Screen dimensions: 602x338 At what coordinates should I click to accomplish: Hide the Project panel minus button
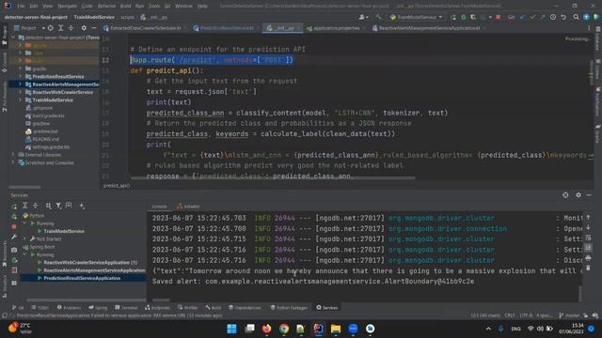(x=94, y=28)
